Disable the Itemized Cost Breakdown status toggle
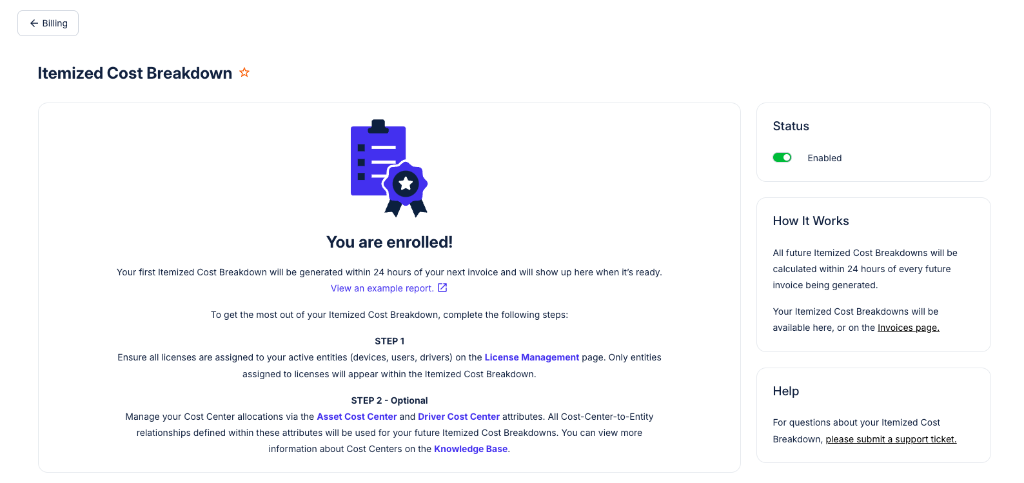 pyautogui.click(x=782, y=157)
